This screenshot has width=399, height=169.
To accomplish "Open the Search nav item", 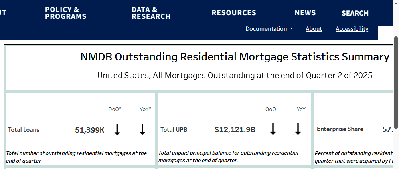I will pyautogui.click(x=355, y=13).
